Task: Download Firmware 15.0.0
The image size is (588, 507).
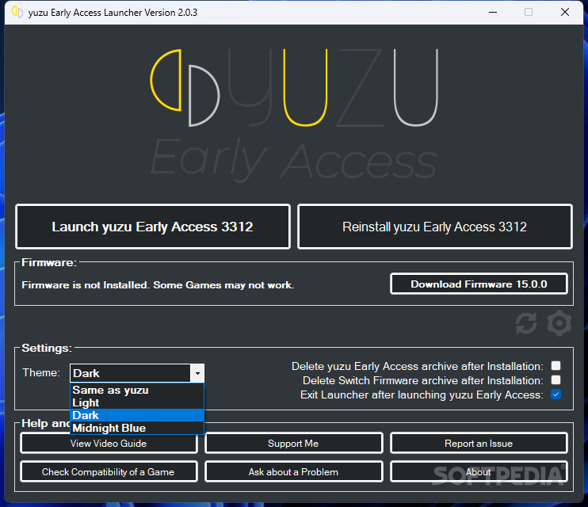Action: pos(479,284)
